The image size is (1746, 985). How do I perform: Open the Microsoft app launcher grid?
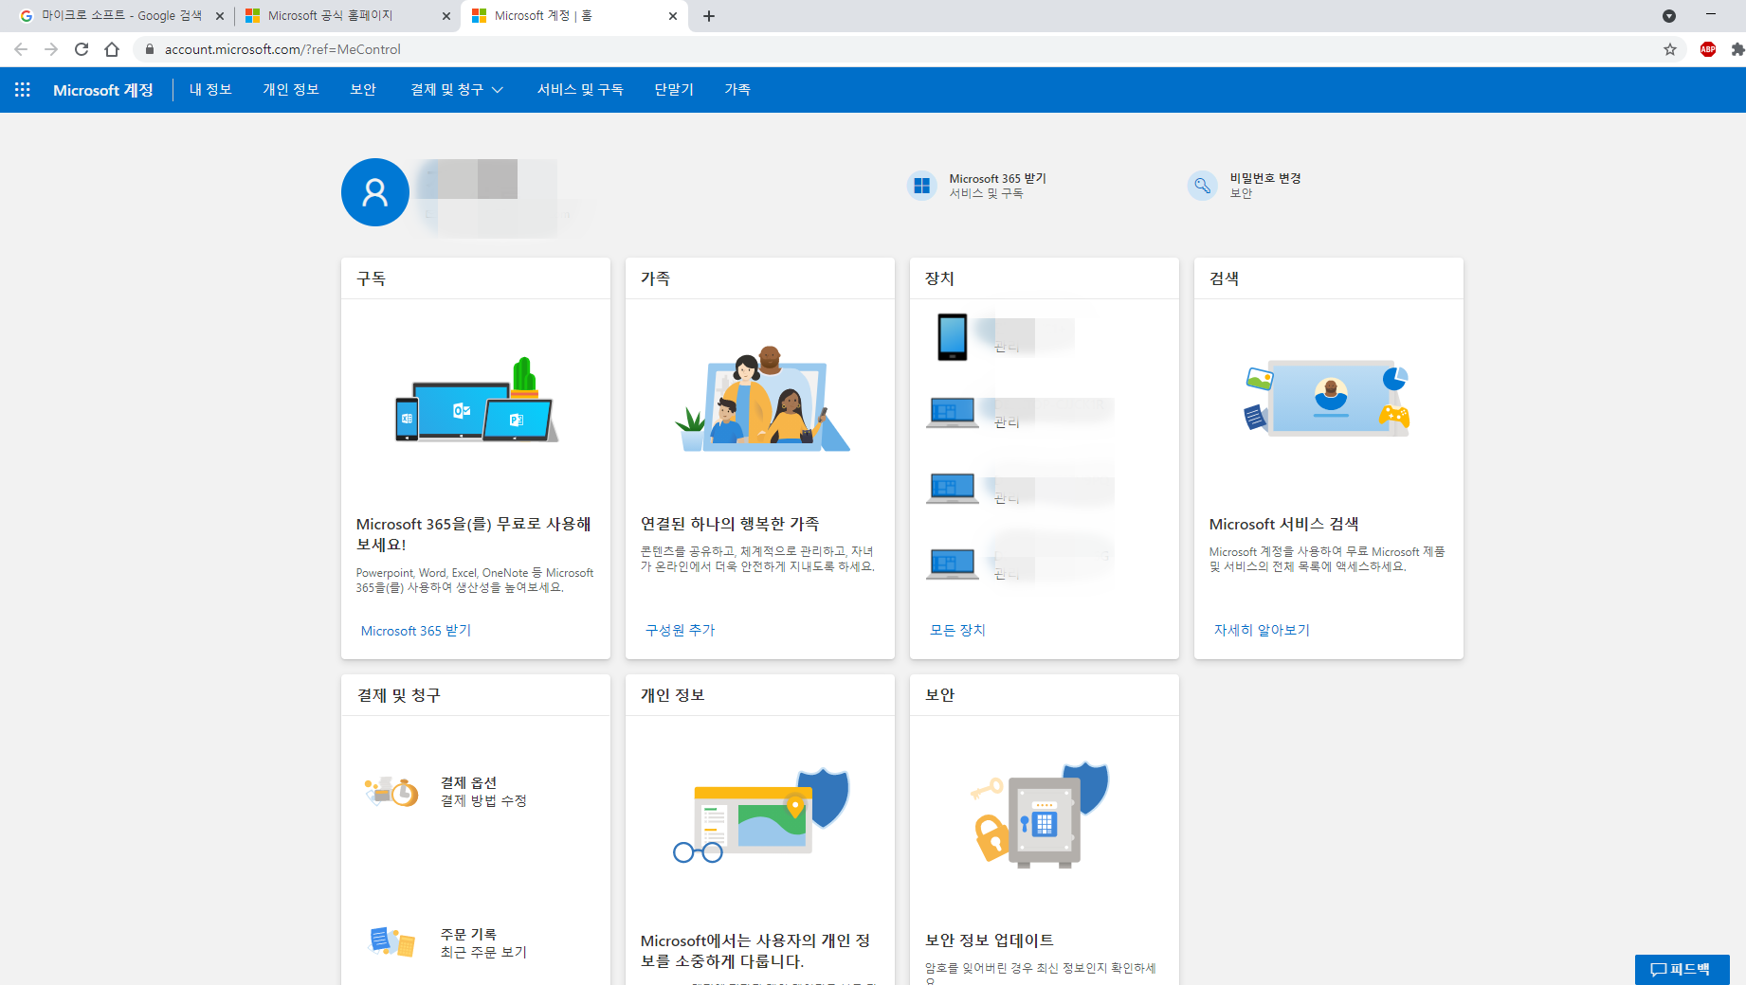23,90
